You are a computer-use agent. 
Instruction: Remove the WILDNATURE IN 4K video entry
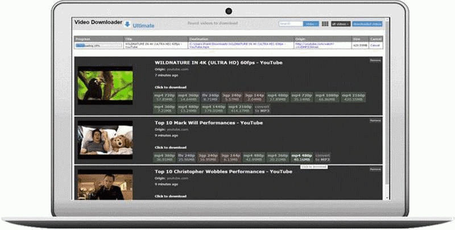coord(375,60)
